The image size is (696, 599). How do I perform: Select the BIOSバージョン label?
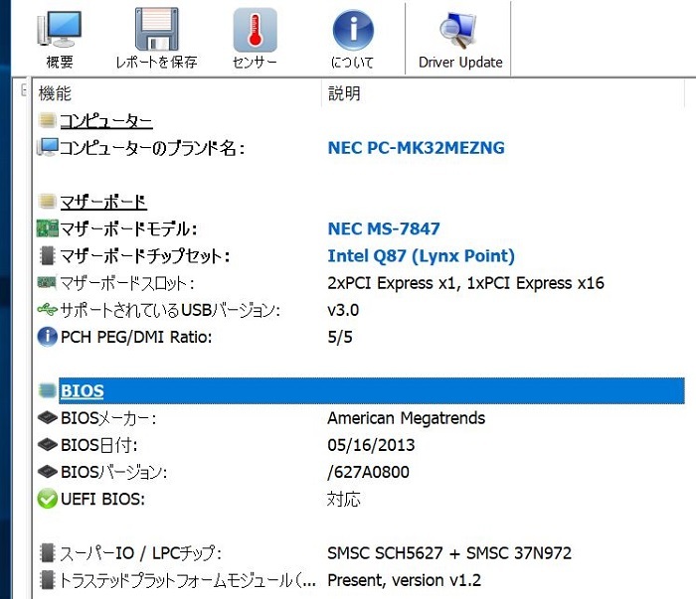click(113, 472)
